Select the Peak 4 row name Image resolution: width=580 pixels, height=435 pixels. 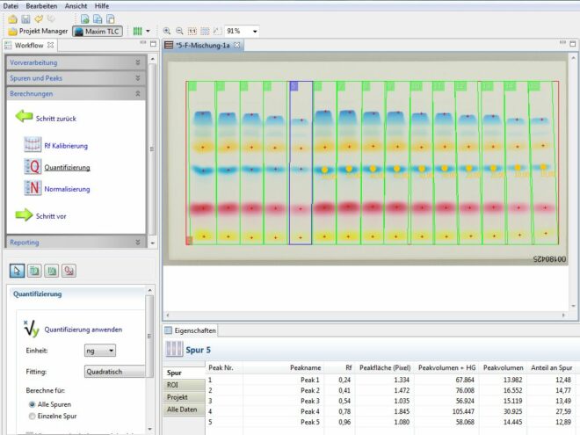tap(310, 411)
